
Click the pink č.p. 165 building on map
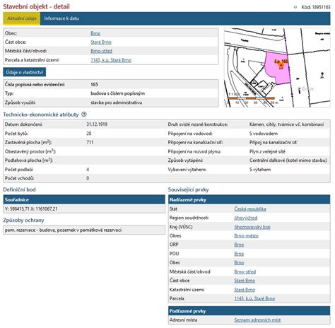click(x=278, y=68)
